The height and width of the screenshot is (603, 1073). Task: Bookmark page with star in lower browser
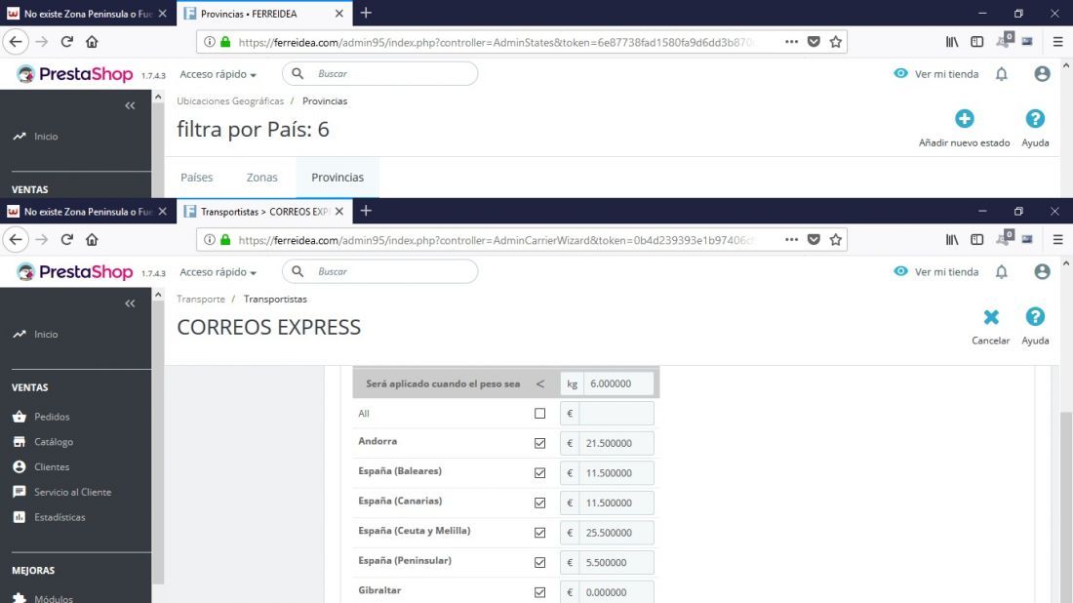(836, 240)
